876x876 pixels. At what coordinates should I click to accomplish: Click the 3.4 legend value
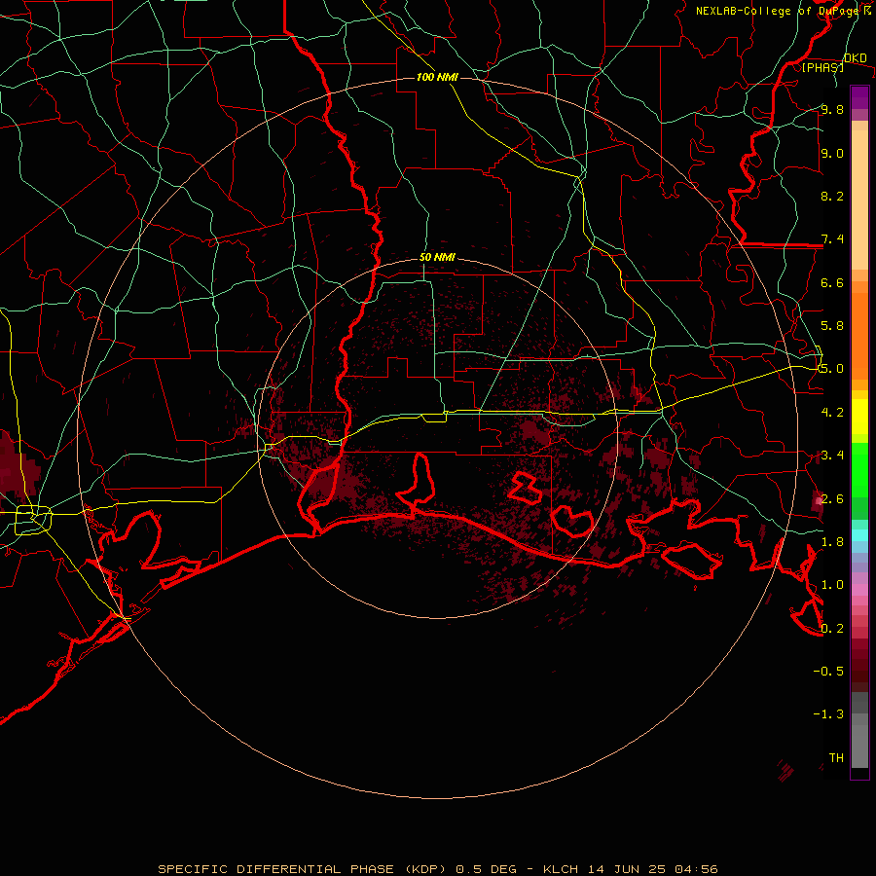tap(832, 456)
